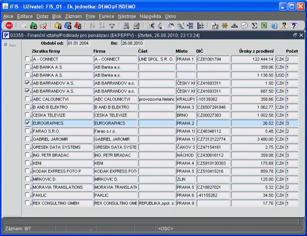Click the sigma sum icon
Screen dimensions: 307x236
(x=254, y=25)
